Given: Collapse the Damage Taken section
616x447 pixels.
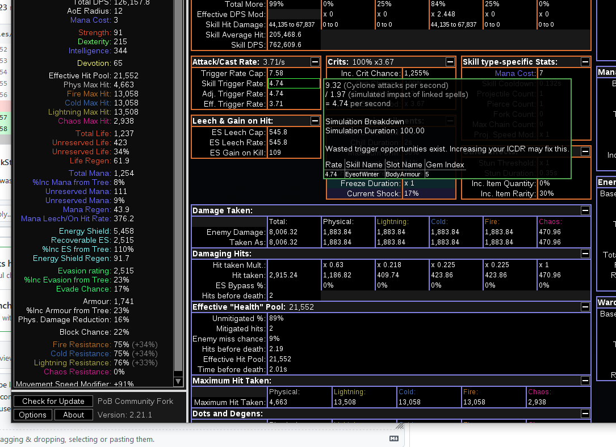Looking at the screenshot, I should tap(585, 211).
